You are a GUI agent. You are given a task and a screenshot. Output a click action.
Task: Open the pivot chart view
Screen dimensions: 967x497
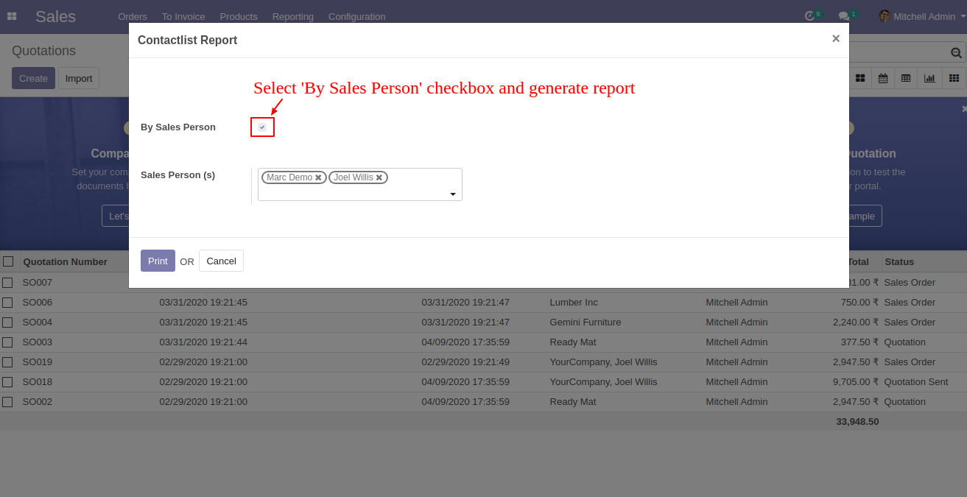pyautogui.click(x=929, y=77)
